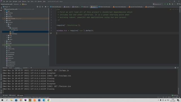Expand the bootstrap folder in project tree

[5, 13]
